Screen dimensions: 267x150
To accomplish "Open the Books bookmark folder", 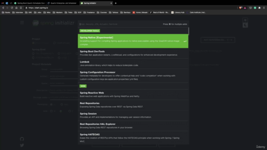I will point(6,12).
